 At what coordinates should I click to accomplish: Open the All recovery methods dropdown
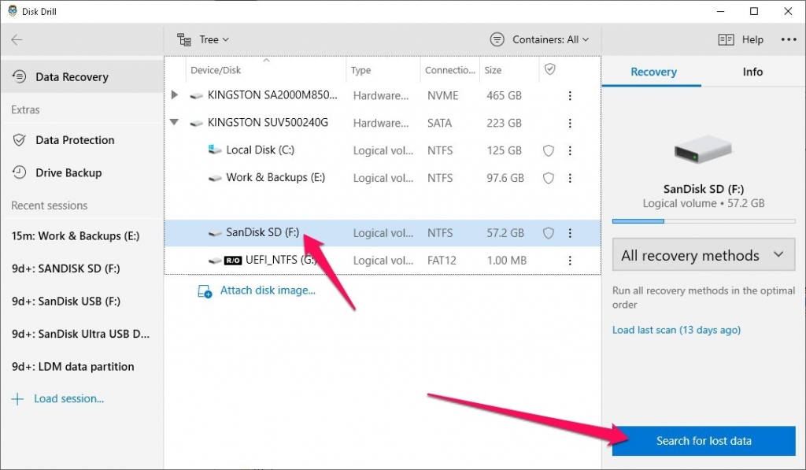point(703,254)
